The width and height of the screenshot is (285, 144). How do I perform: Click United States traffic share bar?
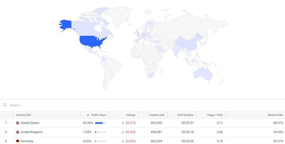click(x=100, y=123)
